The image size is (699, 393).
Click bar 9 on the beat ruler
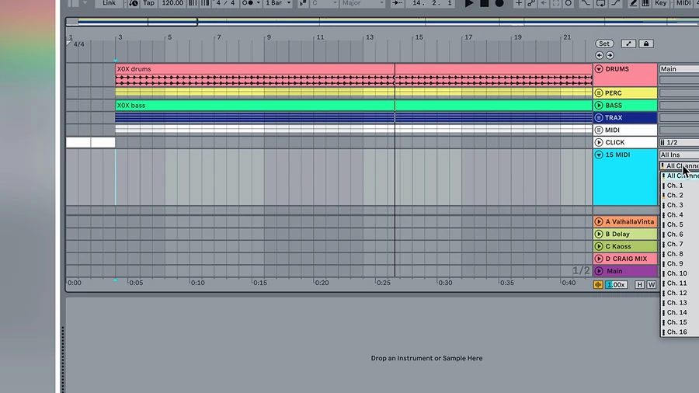pos(269,37)
